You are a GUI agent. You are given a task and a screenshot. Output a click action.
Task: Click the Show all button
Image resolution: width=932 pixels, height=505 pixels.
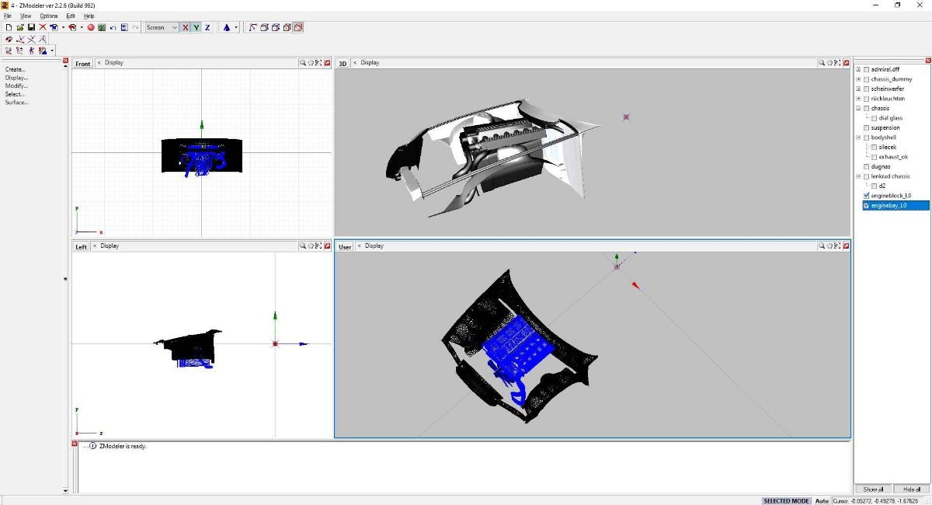click(x=873, y=489)
